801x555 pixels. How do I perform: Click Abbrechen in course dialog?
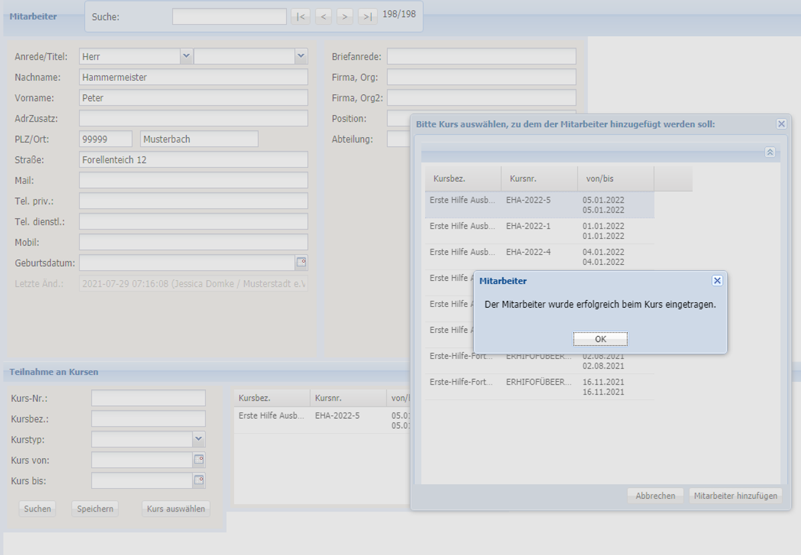655,496
